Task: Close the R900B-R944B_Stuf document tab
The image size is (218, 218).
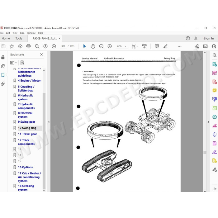Action: tap(59, 38)
